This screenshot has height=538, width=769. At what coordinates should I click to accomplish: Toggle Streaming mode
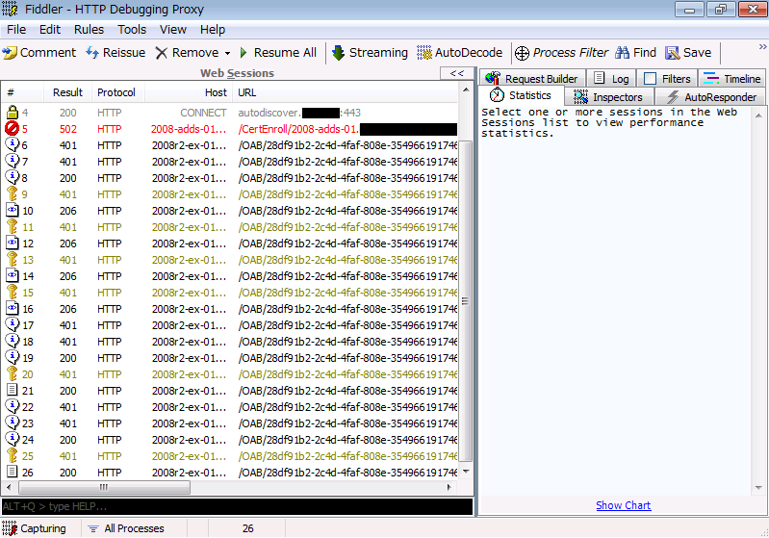[371, 53]
